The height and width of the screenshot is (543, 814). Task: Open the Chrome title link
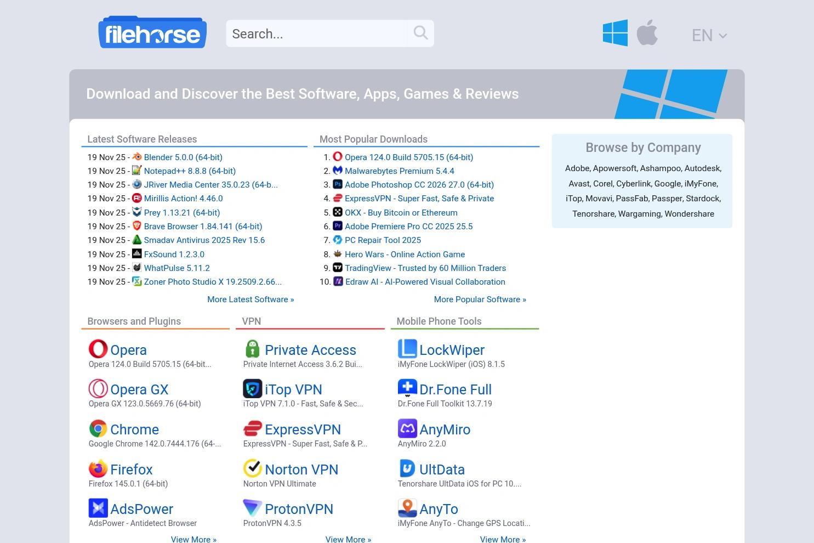(x=135, y=429)
